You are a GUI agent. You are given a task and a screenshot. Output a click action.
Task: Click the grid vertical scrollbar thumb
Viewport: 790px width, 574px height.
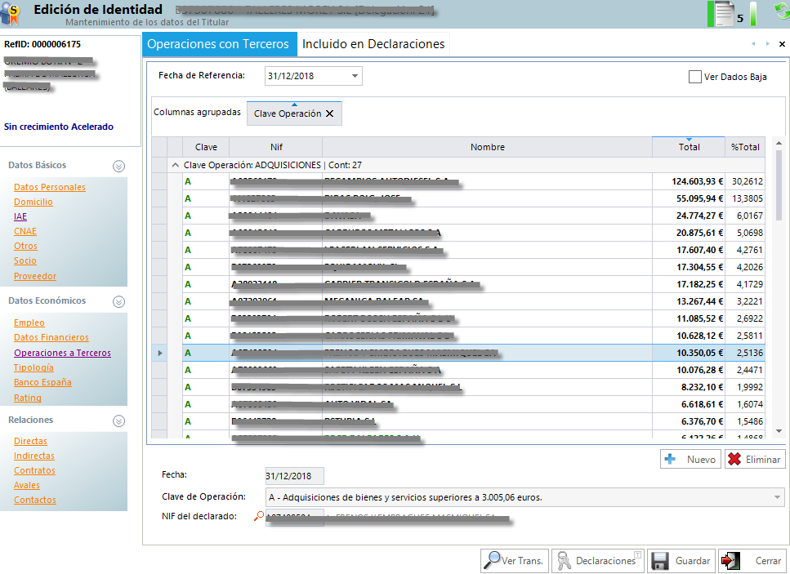pos(779,185)
